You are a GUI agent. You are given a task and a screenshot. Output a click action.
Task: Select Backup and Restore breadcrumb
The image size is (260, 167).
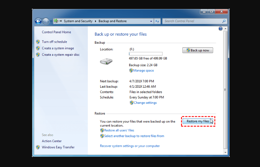[x=113, y=21]
